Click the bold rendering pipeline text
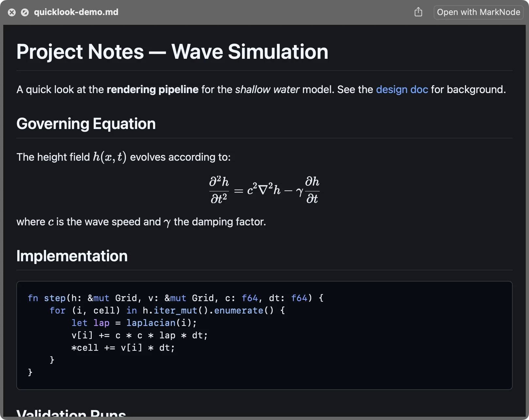Image resolution: width=529 pixels, height=420 pixels. (152, 89)
